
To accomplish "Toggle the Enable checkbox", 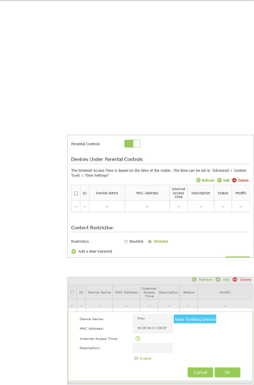I will point(136,358).
